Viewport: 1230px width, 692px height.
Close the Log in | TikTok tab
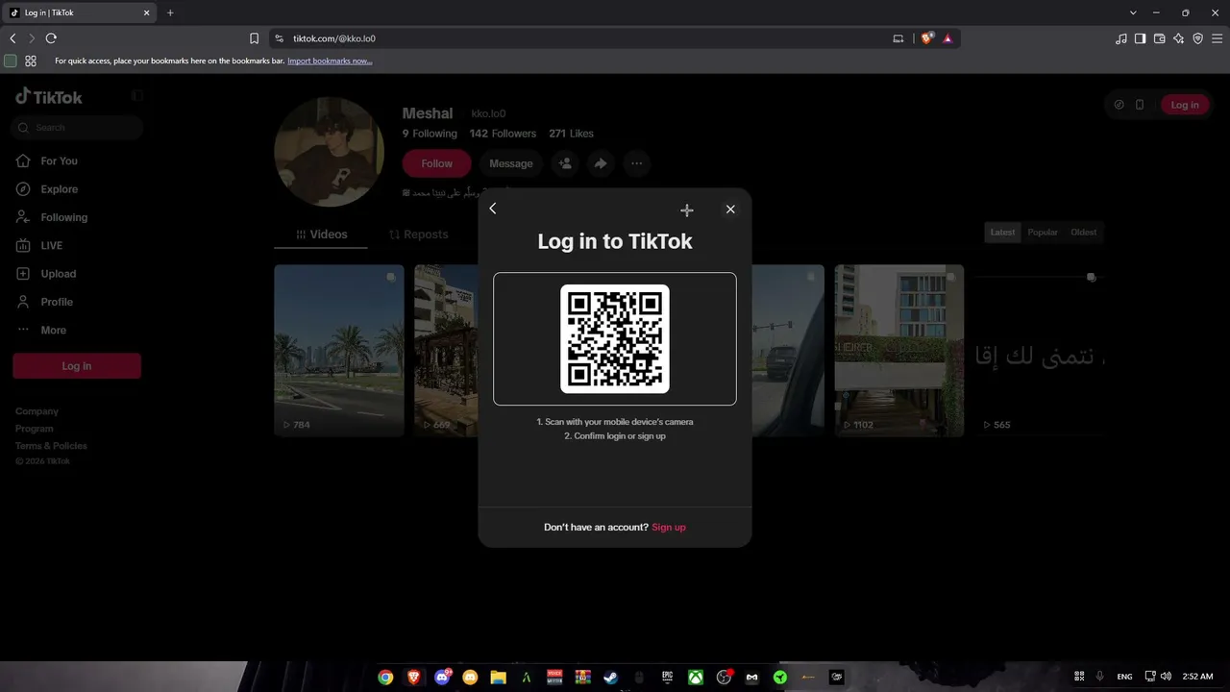click(147, 12)
